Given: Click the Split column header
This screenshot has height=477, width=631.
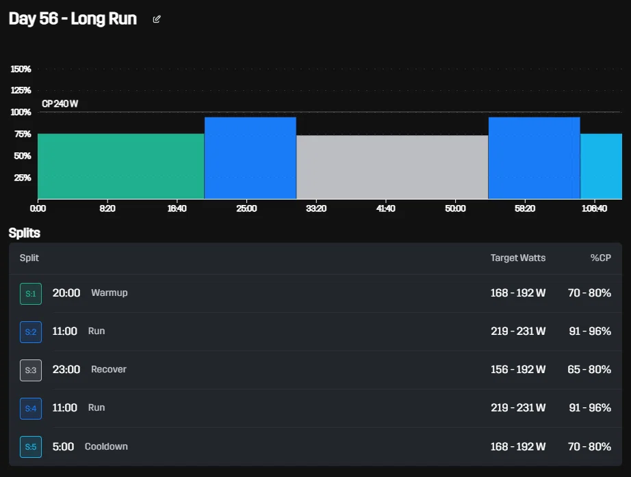Looking at the screenshot, I should point(29,258).
